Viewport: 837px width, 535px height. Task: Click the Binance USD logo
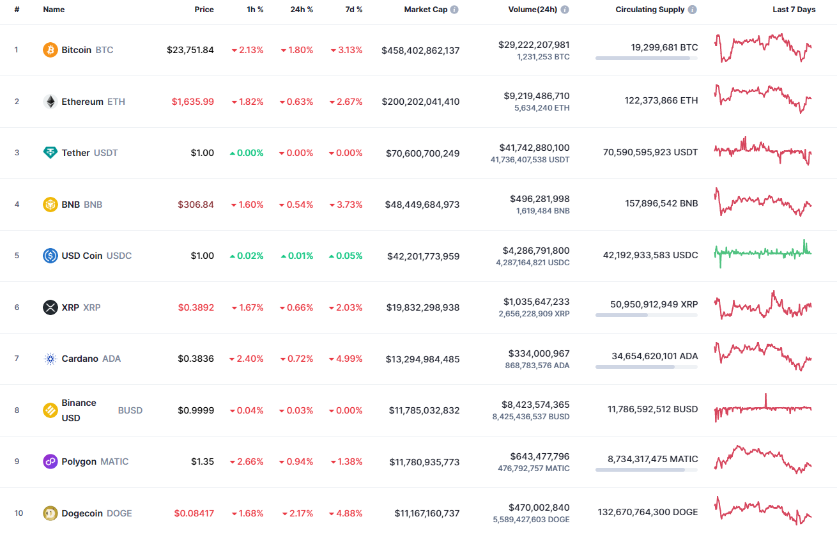coord(50,410)
